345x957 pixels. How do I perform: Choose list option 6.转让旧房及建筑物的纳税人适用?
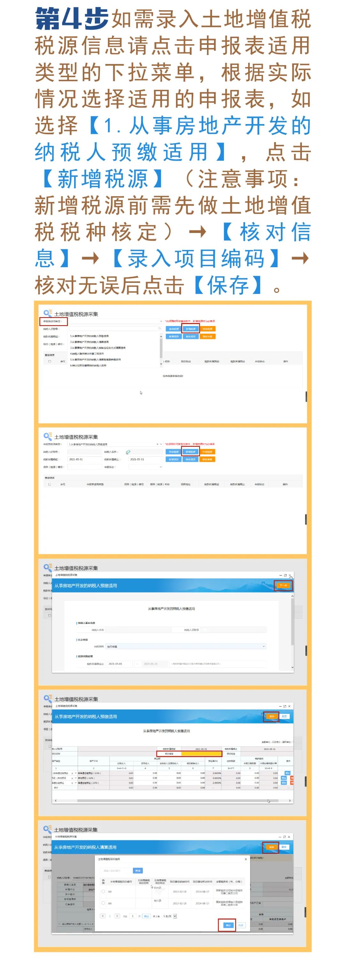point(88,366)
